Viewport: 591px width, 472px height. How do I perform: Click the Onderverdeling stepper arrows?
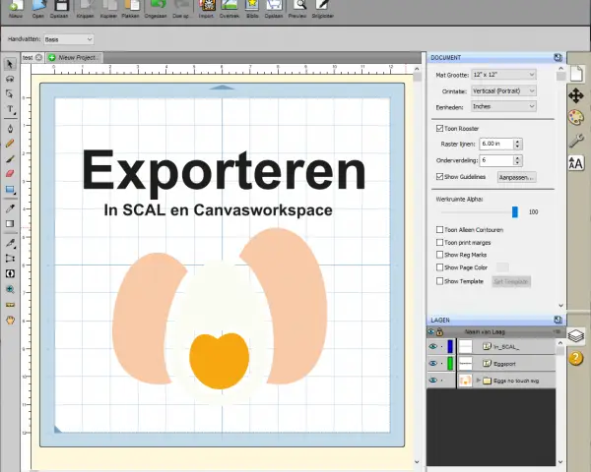(x=518, y=160)
